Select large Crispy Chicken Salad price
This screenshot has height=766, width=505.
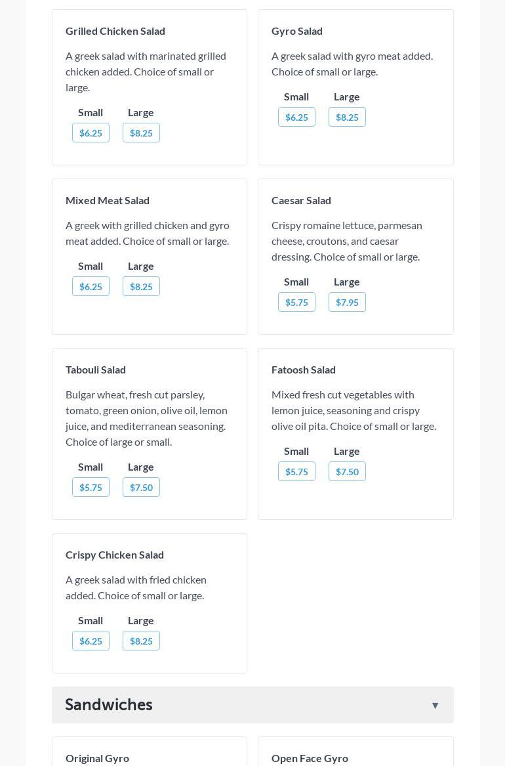tap(141, 641)
